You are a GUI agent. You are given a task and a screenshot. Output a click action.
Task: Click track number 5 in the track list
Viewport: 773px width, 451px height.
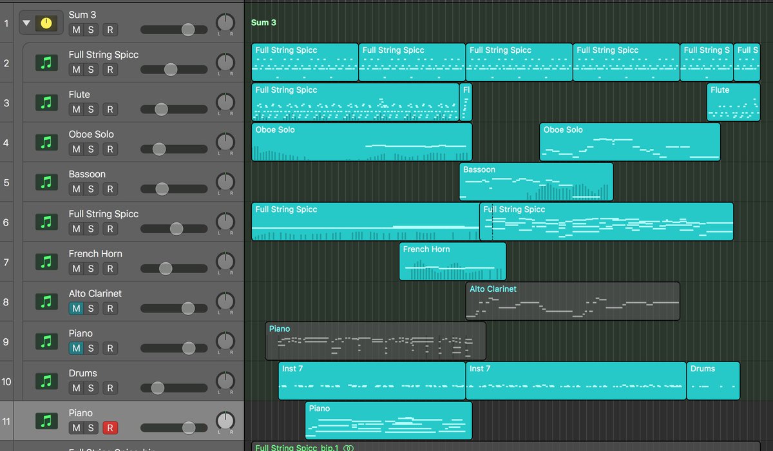[x=6, y=182]
